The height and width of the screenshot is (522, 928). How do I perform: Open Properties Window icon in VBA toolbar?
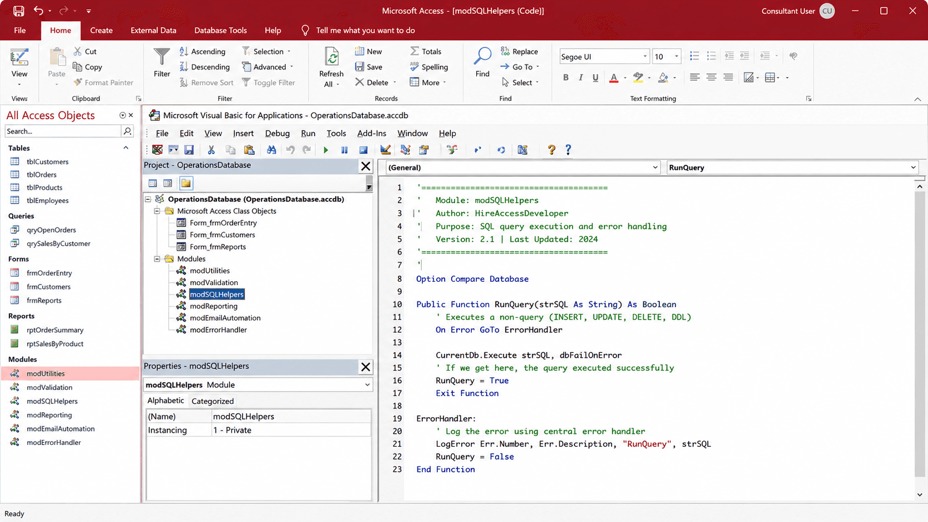coord(424,150)
